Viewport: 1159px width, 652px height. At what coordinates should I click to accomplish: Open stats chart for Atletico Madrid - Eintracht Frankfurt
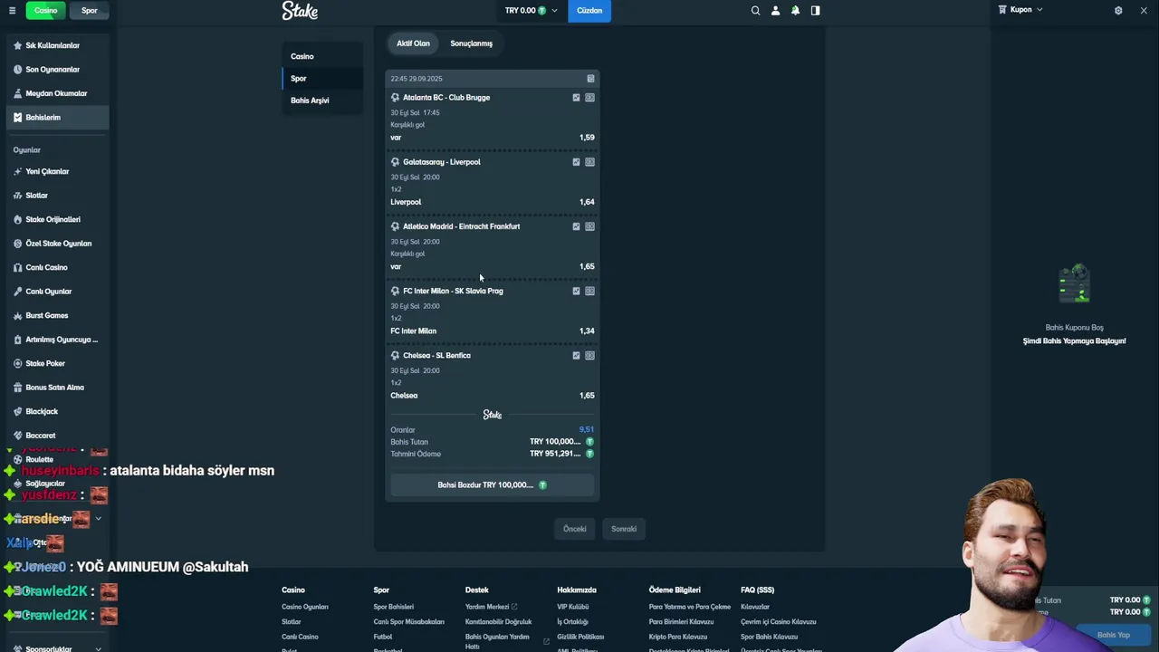(x=576, y=226)
